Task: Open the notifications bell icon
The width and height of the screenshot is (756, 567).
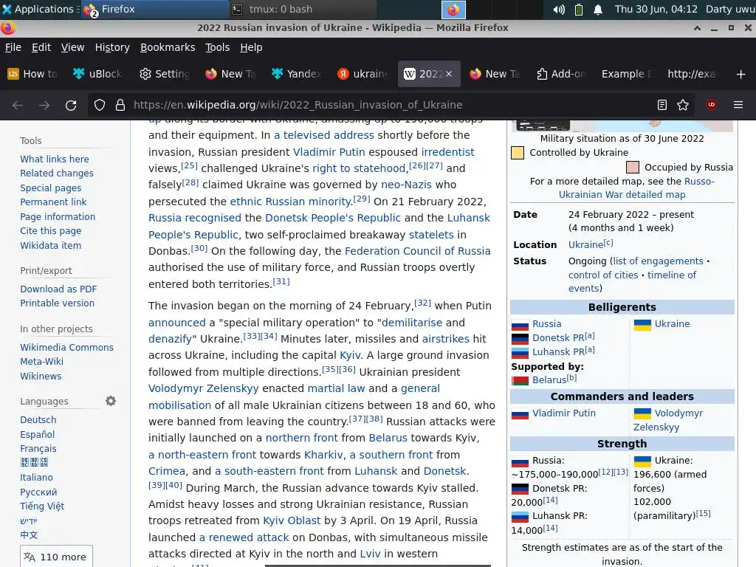Action: [598, 9]
